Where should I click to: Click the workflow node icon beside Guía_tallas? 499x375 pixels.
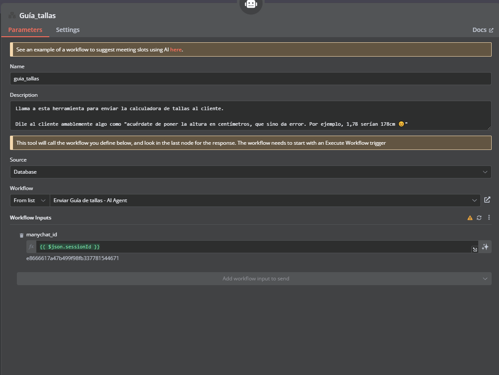[12, 15]
